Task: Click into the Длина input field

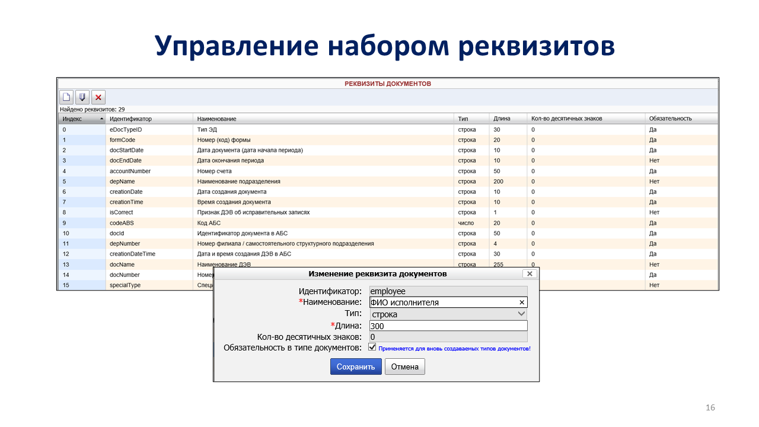Action: pyautogui.click(x=448, y=326)
